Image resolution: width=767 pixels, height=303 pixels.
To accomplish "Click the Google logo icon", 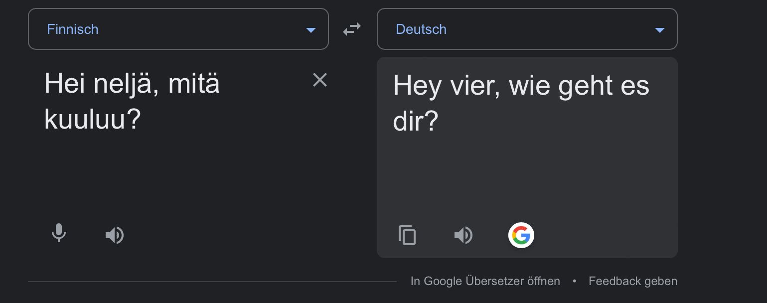I will coord(521,235).
